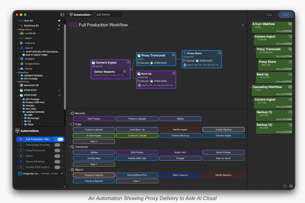Click the job history clock icon

pyautogui.click(x=285, y=186)
